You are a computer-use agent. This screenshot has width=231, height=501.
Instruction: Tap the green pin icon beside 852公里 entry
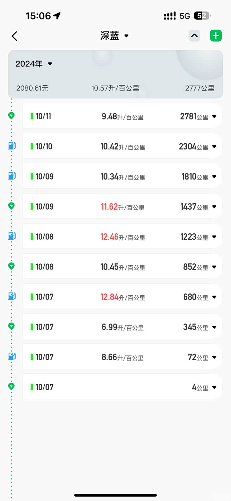click(11, 266)
